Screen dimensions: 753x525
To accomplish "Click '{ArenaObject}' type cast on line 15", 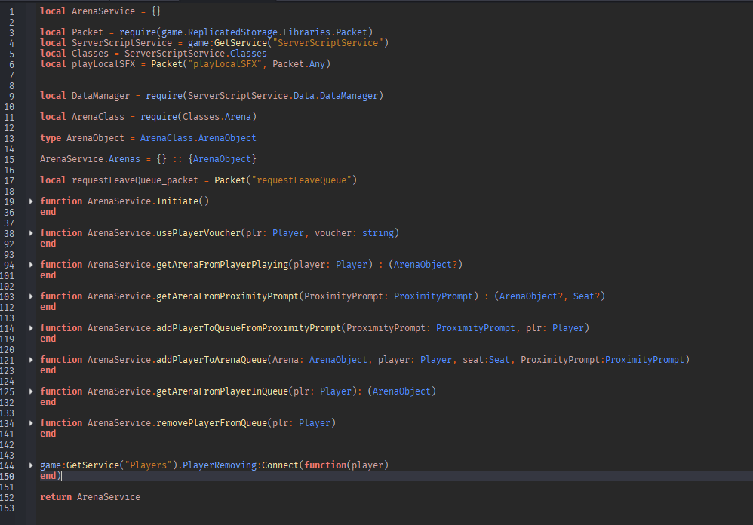I will [x=222, y=159].
